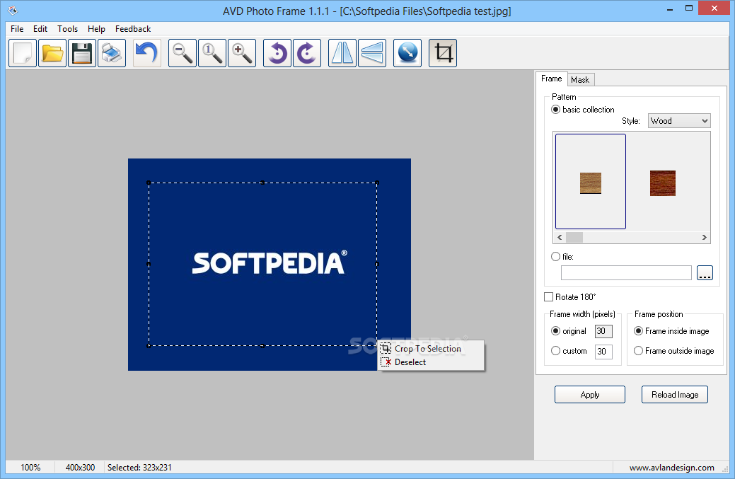735x479 pixels.
Task: Click the New blank image toolbar icon
Action: 23,53
